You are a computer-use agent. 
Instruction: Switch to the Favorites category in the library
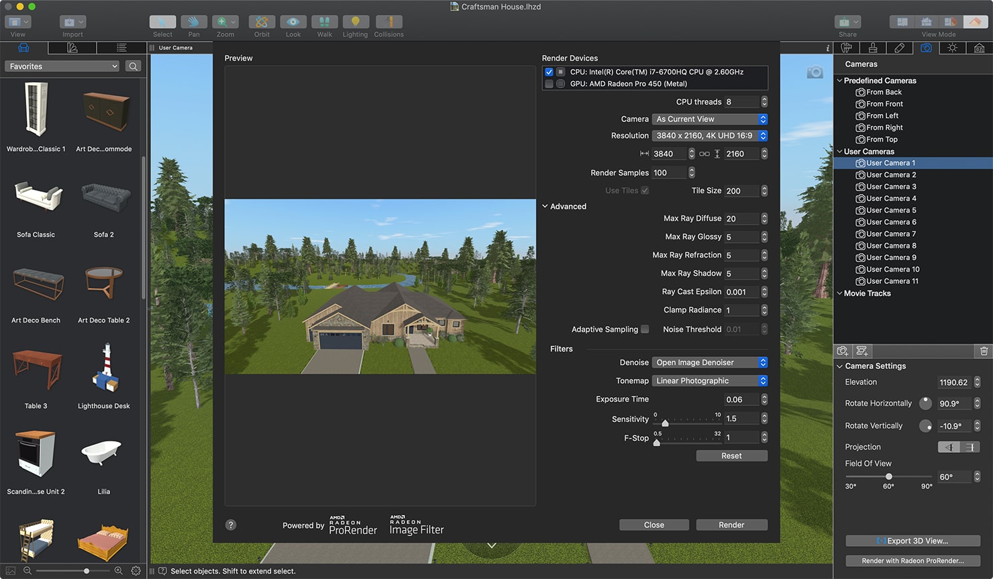[x=61, y=66]
